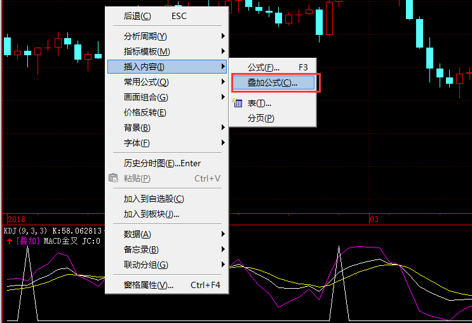Select the 插入内容(I) menu entry

click(167, 67)
